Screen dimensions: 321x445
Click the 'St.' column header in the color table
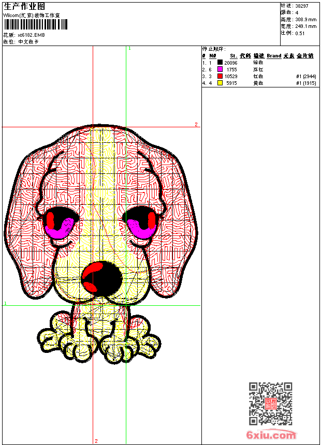233,56
